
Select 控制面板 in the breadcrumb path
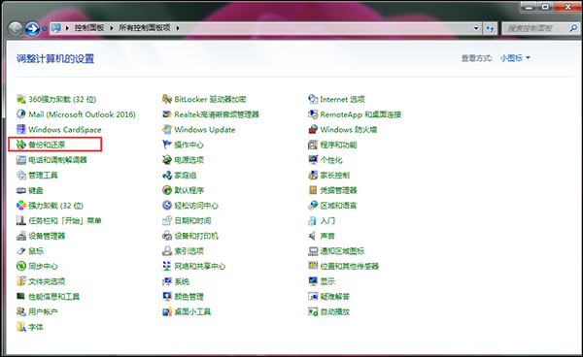[89, 28]
